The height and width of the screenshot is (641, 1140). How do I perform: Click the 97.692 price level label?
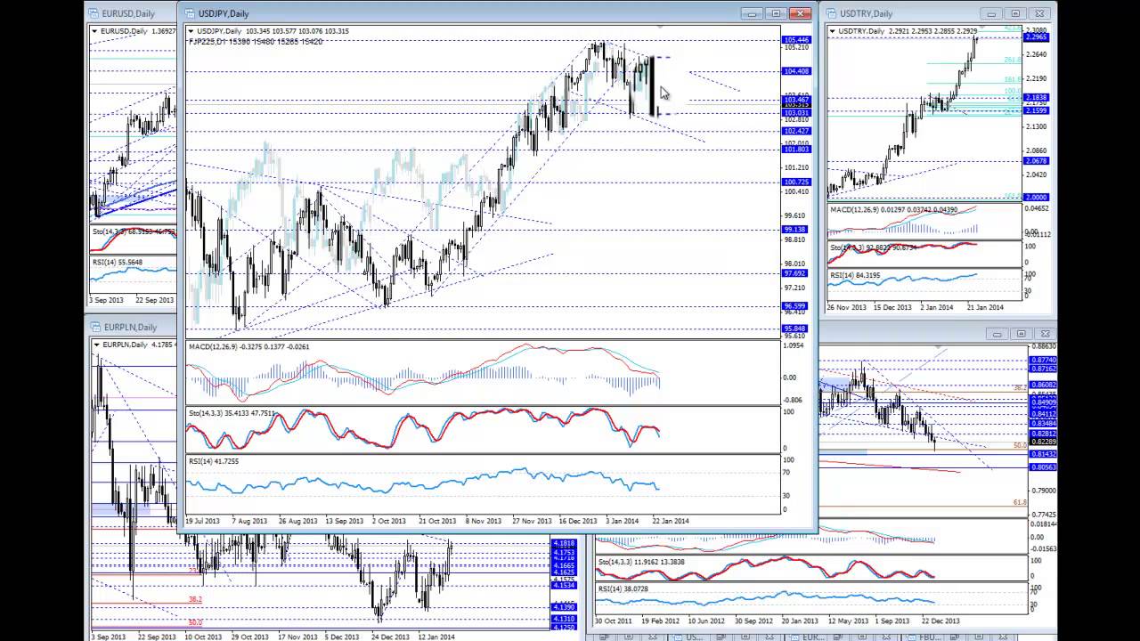[x=796, y=273]
